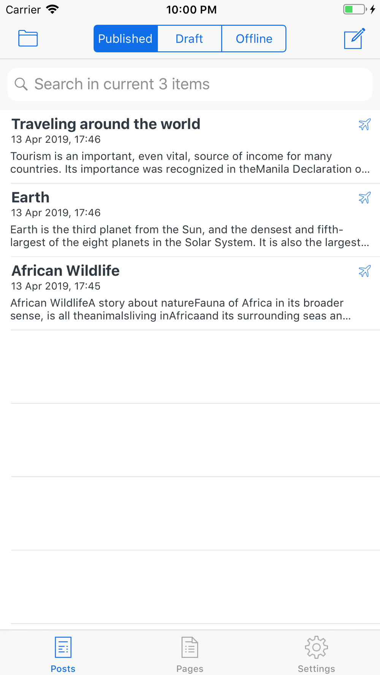380x675 pixels.
Task: Tap the Tourism excerpt of first post
Action: (x=190, y=163)
